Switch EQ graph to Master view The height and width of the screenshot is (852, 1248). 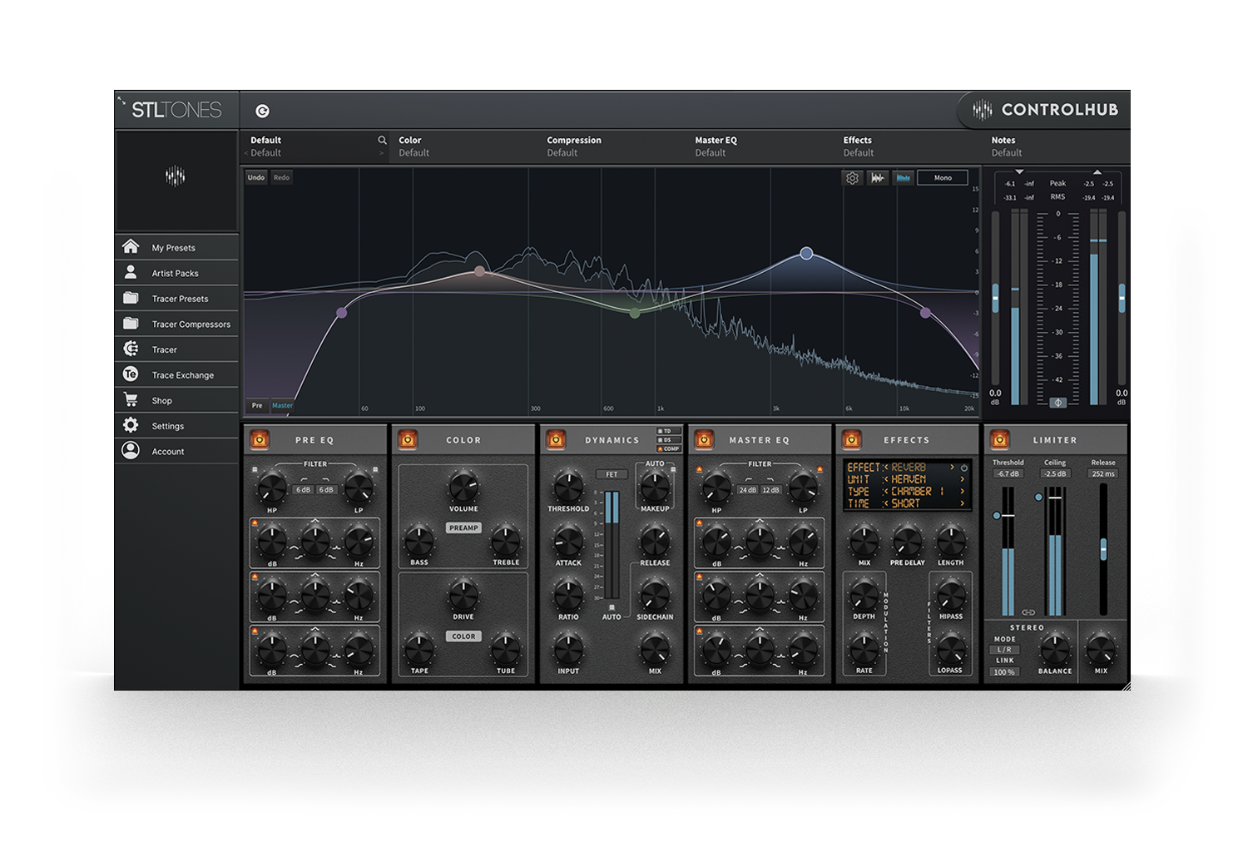(x=282, y=406)
